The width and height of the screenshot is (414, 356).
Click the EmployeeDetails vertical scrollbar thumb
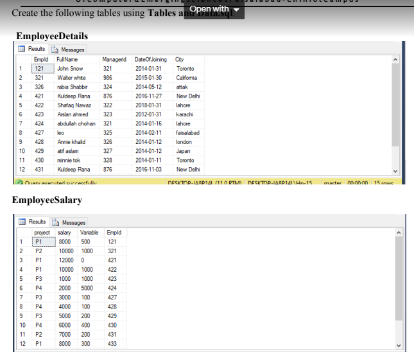pyautogui.click(x=395, y=105)
